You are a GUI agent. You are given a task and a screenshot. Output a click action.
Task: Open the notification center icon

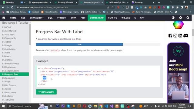(189, 106)
